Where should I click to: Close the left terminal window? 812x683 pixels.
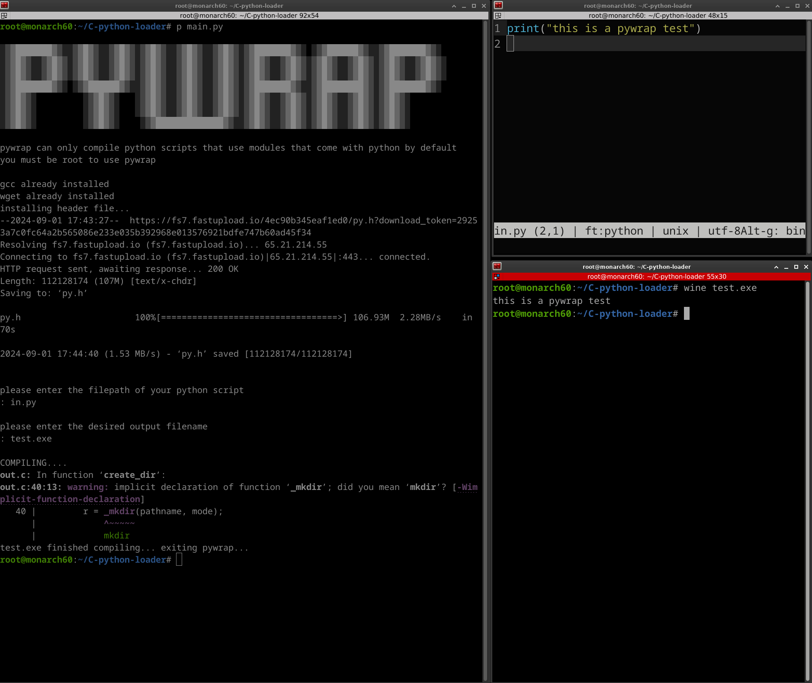[x=484, y=6]
